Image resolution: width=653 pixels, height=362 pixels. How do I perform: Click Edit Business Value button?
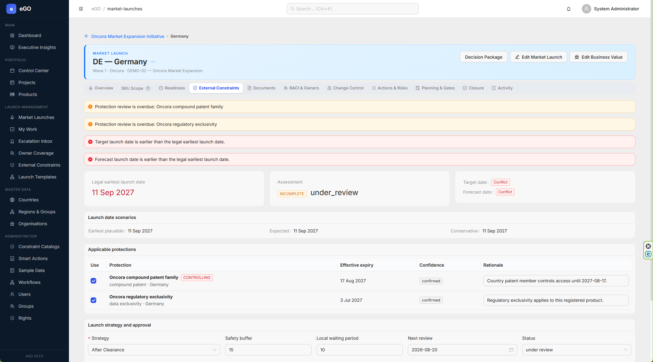598,57
